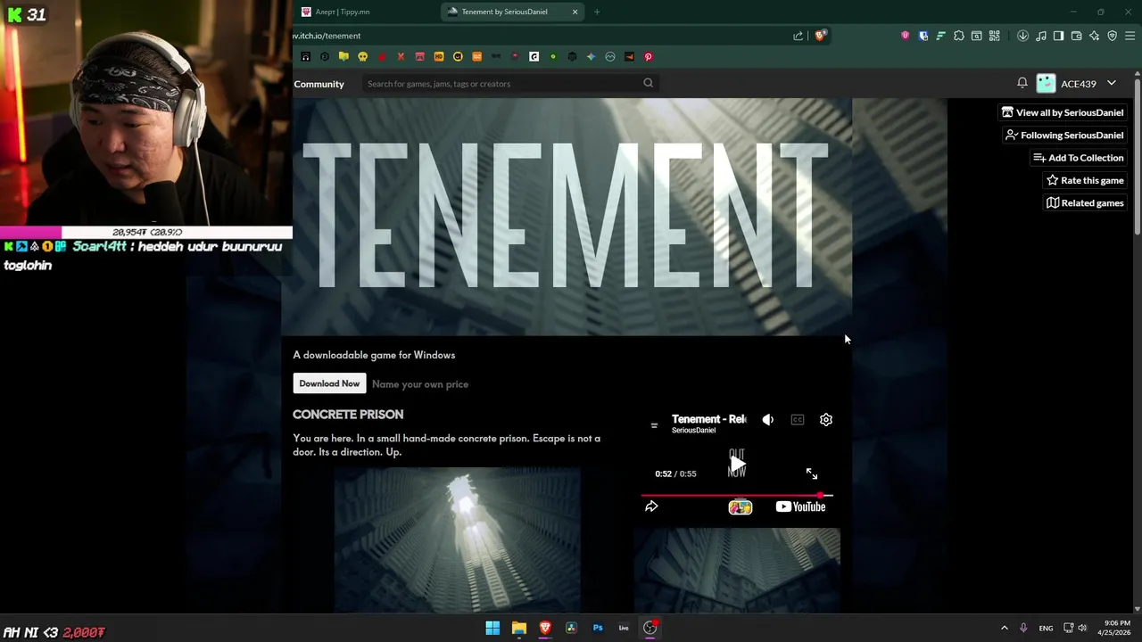The width and height of the screenshot is (1142, 642).
Task: Click the notification bell icon
Action: click(1022, 83)
